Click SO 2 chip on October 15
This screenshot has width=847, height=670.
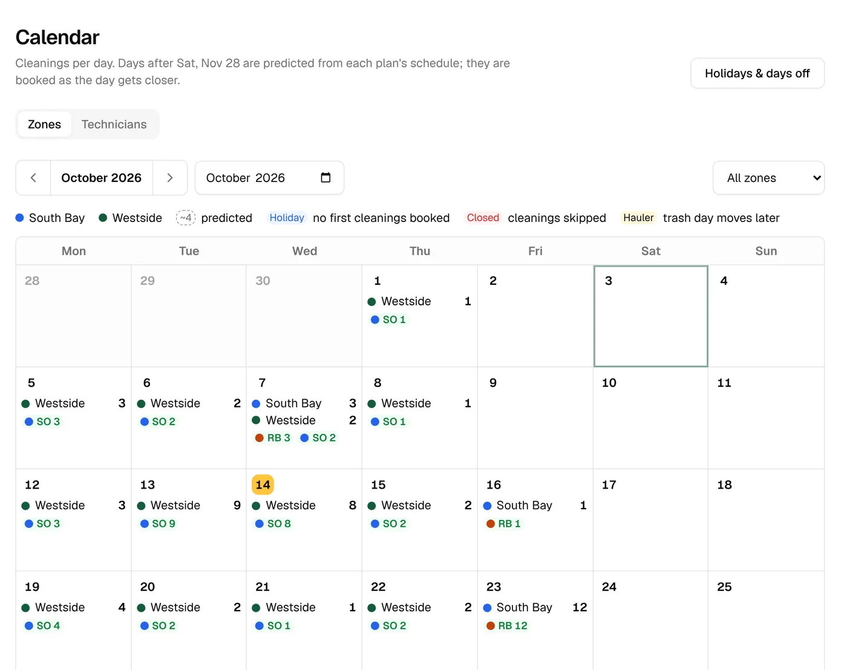(x=388, y=524)
